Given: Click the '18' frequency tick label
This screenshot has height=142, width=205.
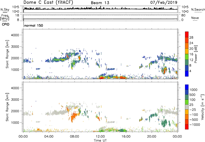Looking at the screenshot, I should [x=17, y=15].
